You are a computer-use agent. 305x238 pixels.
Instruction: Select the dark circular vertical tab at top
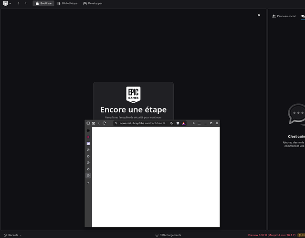[x=88, y=130]
